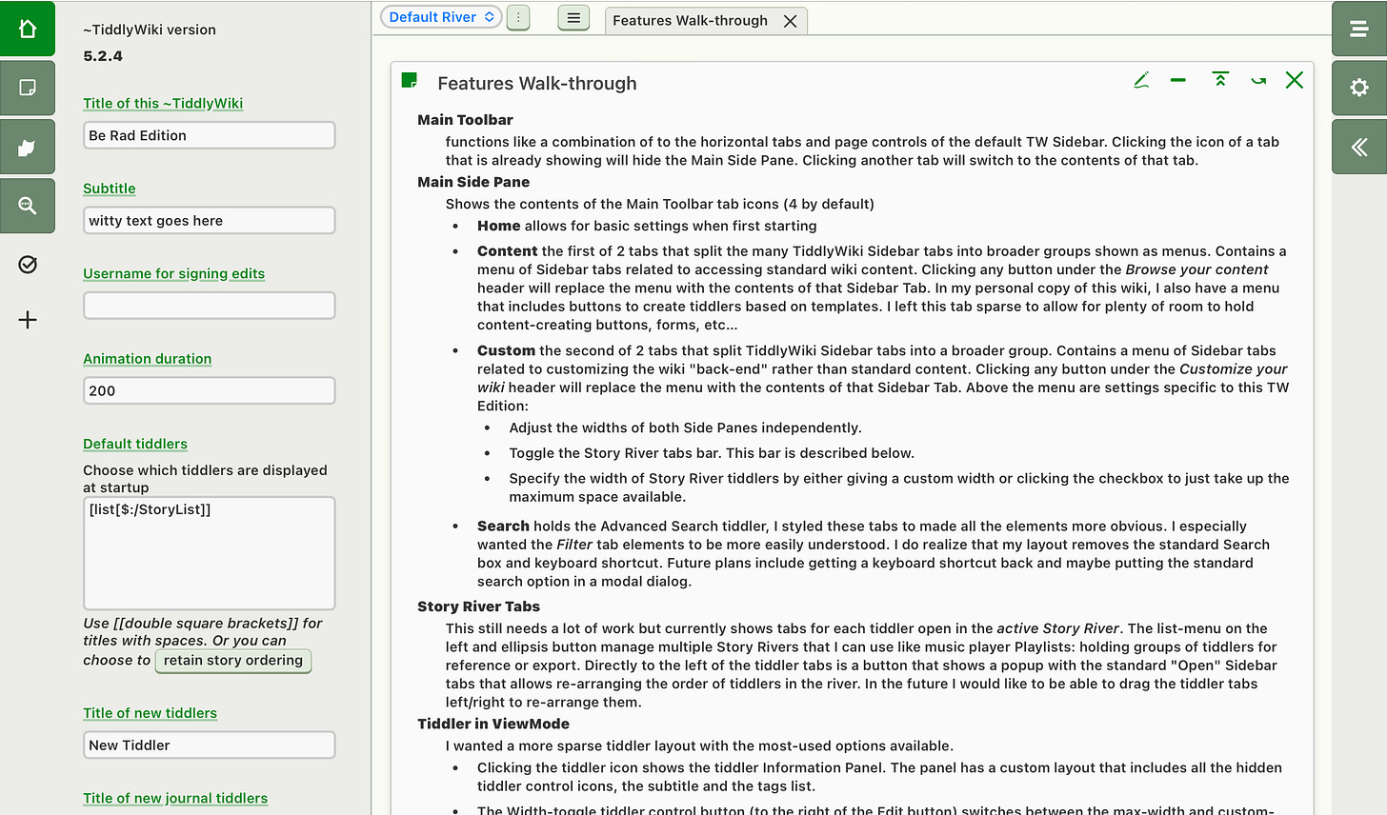The height and width of the screenshot is (815, 1387).
Task: Click the version number 5.2.4
Action: tap(103, 56)
